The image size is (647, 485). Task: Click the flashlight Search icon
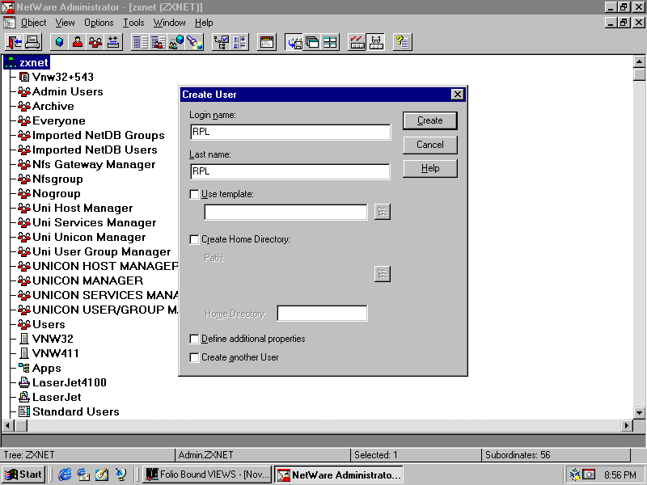pyautogui.click(x=194, y=42)
